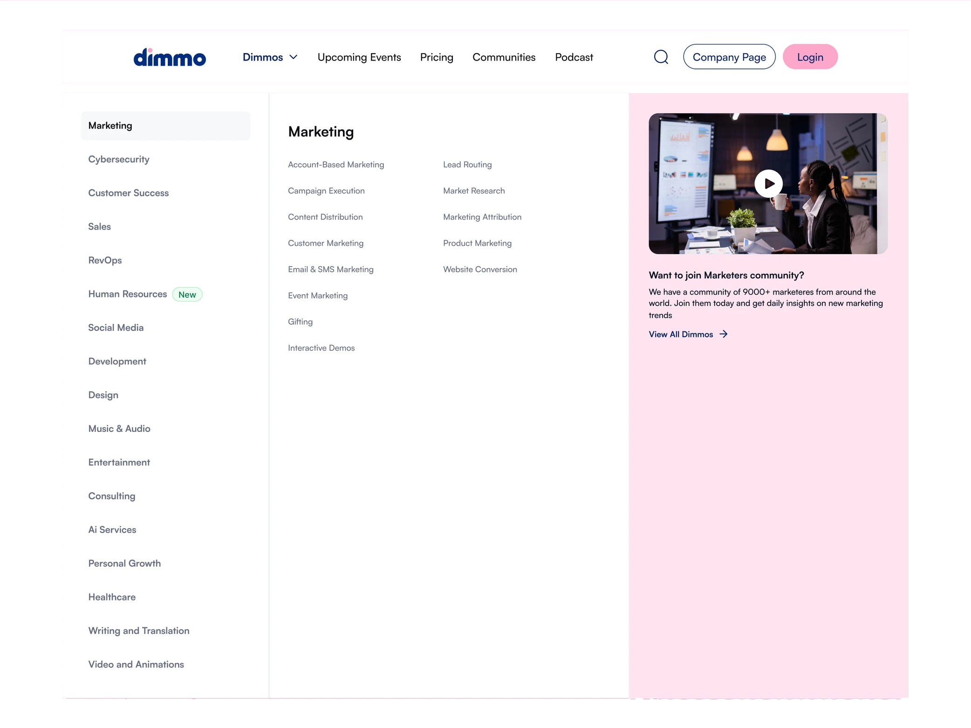This screenshot has width=971, height=728.
Task: Open Website Conversion link
Action: (480, 270)
